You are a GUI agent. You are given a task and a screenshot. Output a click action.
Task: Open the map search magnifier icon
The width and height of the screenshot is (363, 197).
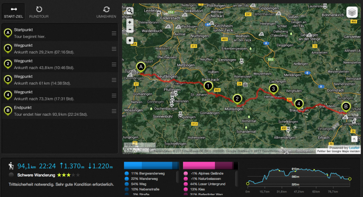(130, 10)
